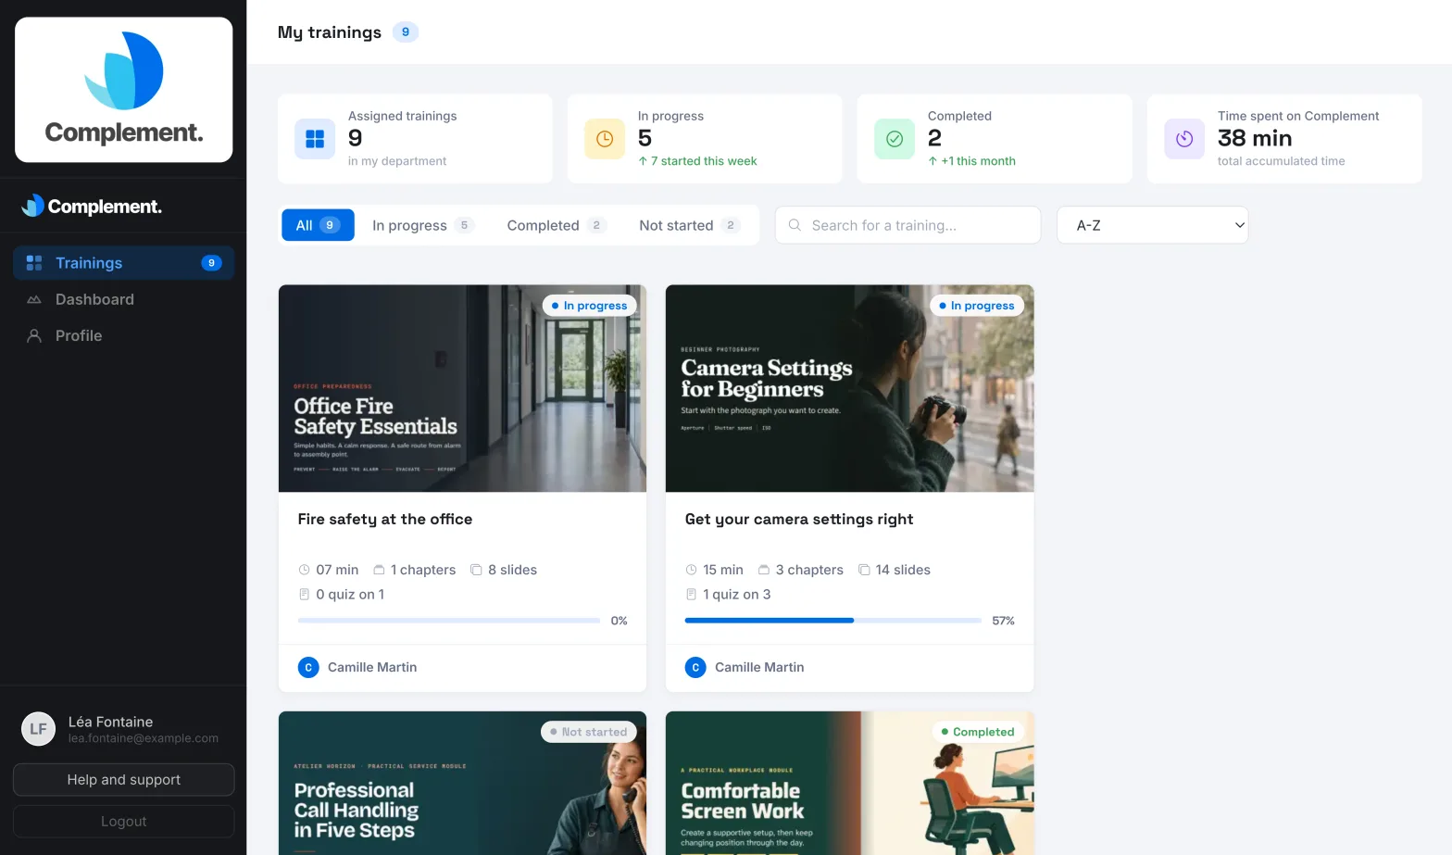Click the Trainings grid icon in sidebar
The height and width of the screenshot is (855, 1452).
[34, 263]
